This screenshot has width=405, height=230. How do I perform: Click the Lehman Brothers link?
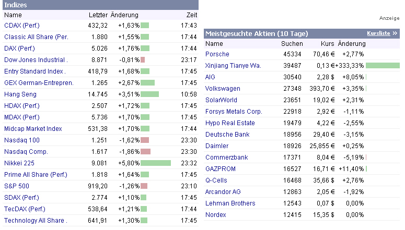[230, 203]
